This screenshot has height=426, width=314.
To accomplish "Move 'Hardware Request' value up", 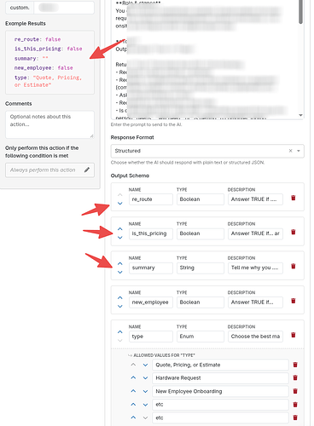I will pos(133,377).
